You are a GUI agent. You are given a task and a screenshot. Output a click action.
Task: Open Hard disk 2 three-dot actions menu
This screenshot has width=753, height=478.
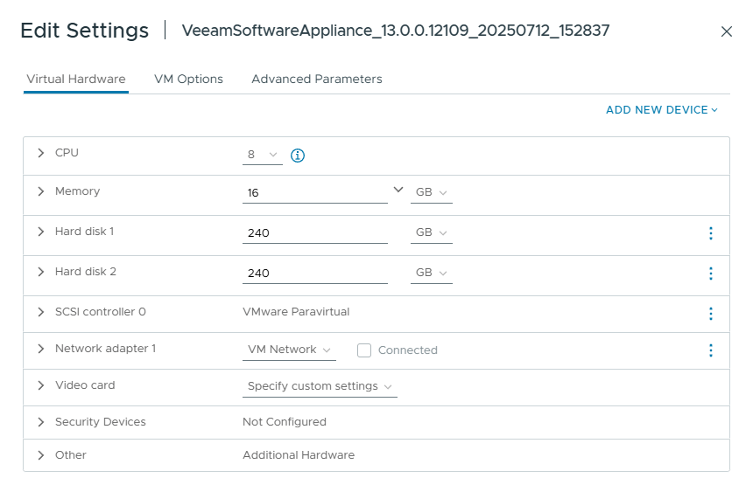tap(710, 274)
